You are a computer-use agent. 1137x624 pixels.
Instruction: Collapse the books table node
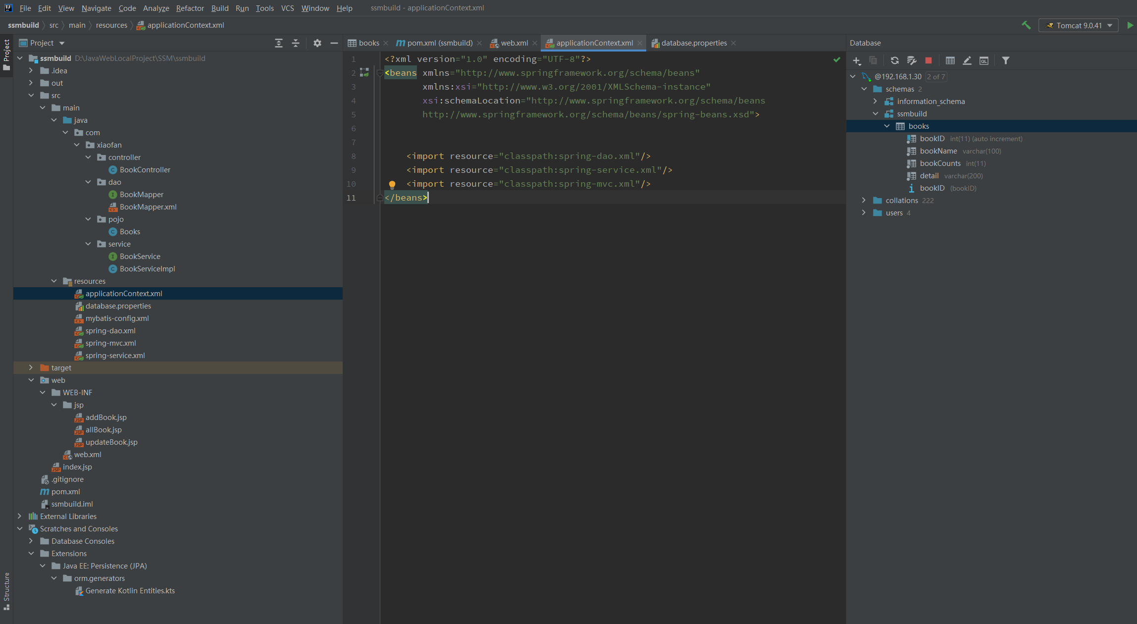click(x=887, y=126)
